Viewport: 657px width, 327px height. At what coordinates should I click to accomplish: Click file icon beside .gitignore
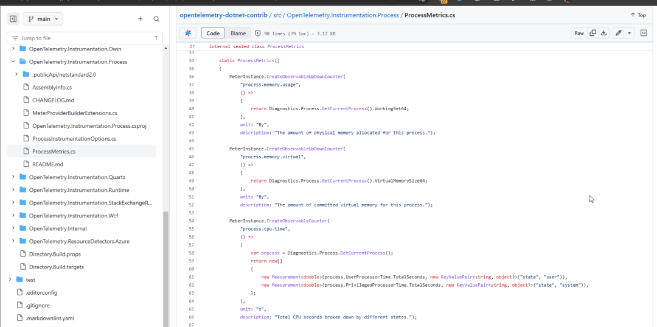[x=19, y=306]
